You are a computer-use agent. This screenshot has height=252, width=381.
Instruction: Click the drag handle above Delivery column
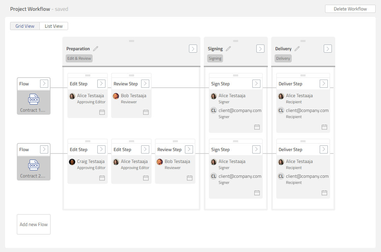pos(303,41)
